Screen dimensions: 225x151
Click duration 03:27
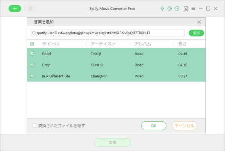click(183, 76)
